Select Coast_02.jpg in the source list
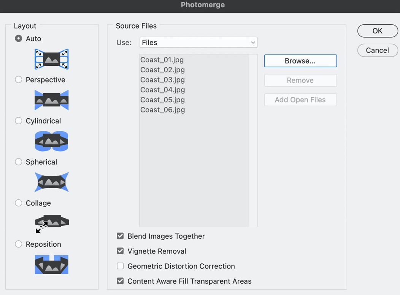Screen dimensions: 400x295 pyautogui.click(x=162, y=70)
